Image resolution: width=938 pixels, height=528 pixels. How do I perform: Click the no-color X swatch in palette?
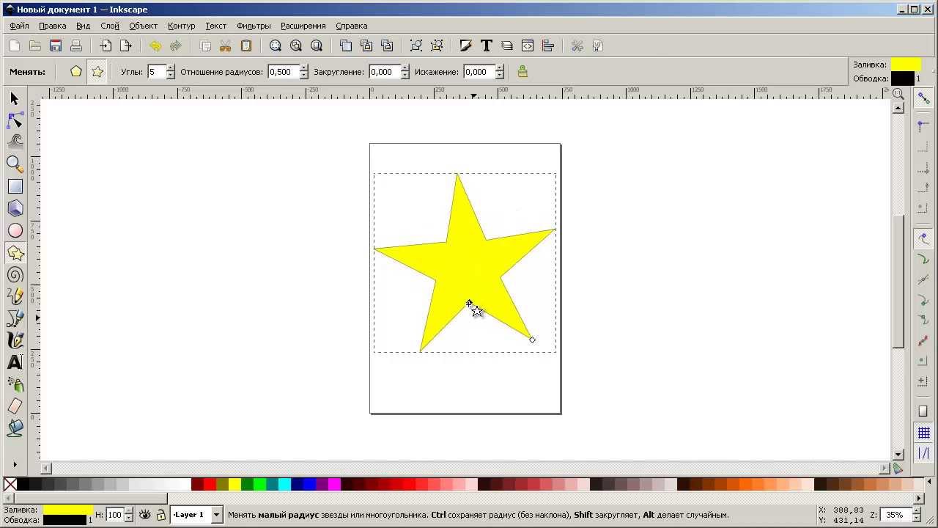[x=10, y=484]
